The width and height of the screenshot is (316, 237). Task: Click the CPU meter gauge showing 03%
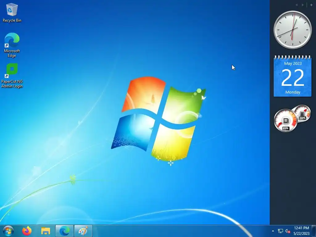point(285,121)
